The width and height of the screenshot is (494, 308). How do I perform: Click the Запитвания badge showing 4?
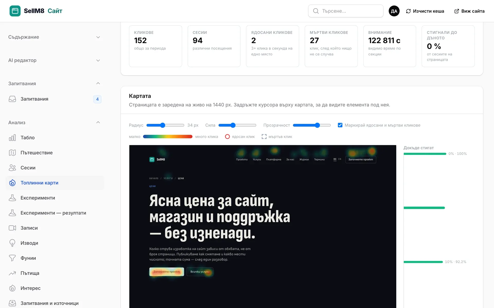pyautogui.click(x=97, y=99)
